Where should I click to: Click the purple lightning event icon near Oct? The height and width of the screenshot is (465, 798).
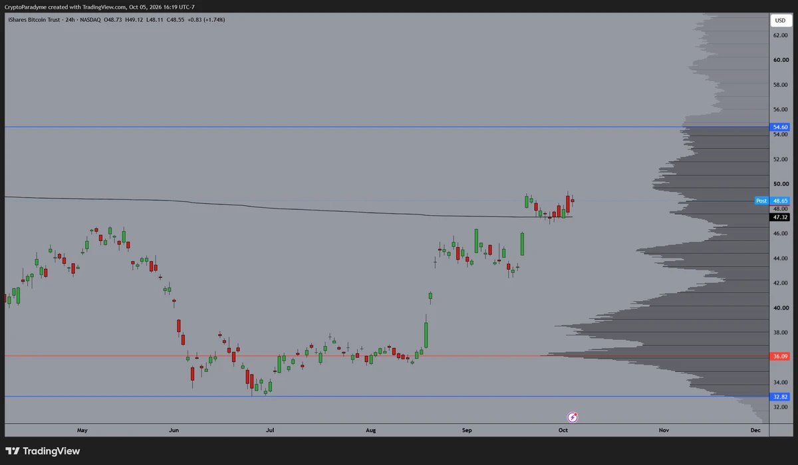click(x=573, y=417)
